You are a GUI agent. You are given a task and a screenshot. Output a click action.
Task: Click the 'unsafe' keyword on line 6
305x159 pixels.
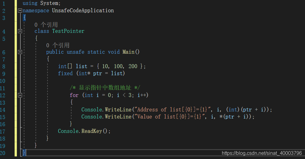tap(75, 52)
